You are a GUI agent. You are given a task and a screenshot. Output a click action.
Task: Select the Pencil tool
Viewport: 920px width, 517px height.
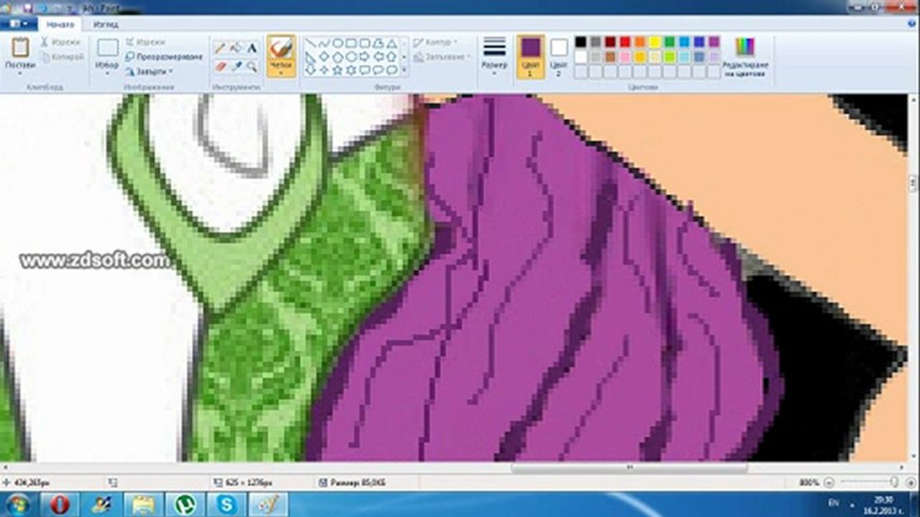pyautogui.click(x=220, y=48)
